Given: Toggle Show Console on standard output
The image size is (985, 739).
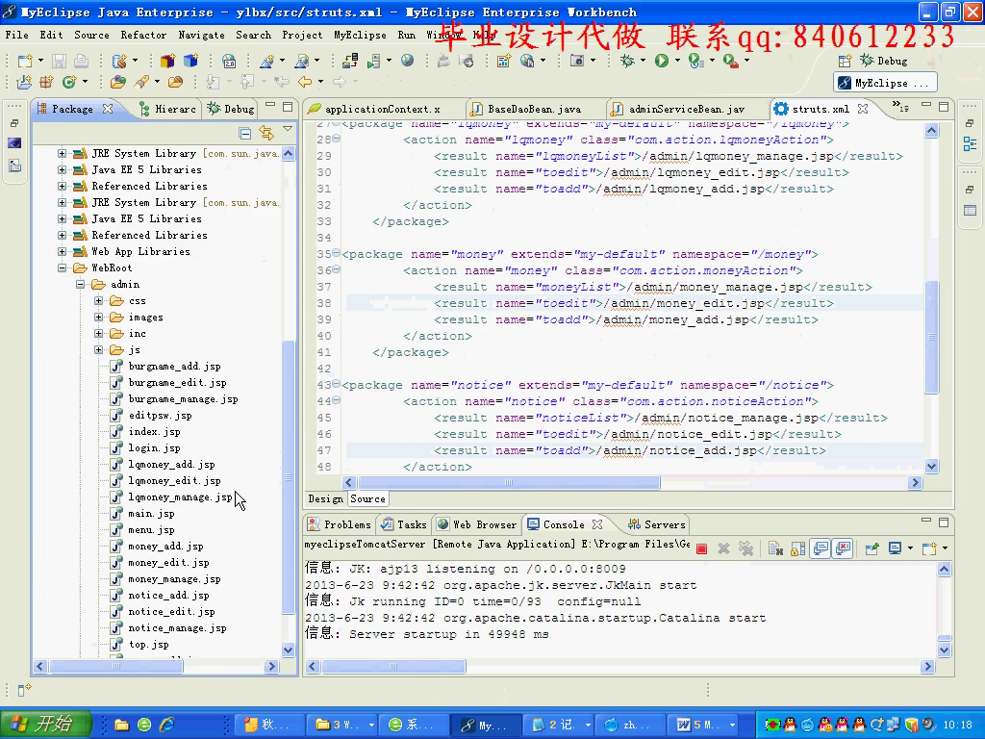Looking at the screenshot, I should click(x=821, y=548).
